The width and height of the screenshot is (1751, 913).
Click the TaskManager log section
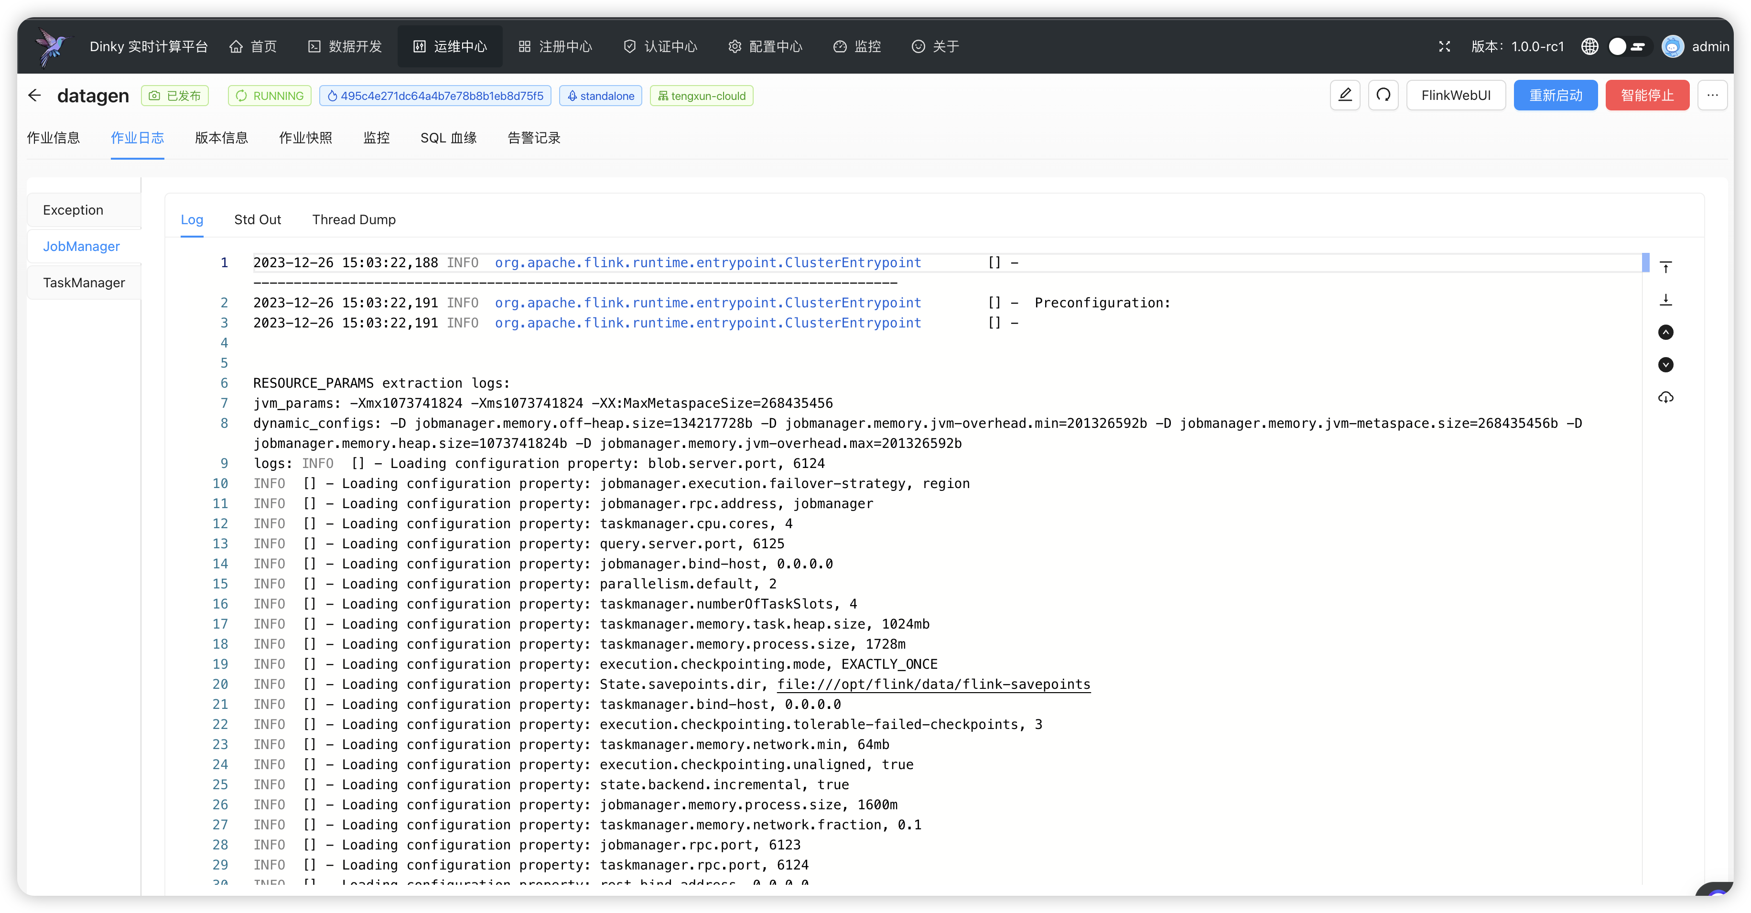coord(82,282)
